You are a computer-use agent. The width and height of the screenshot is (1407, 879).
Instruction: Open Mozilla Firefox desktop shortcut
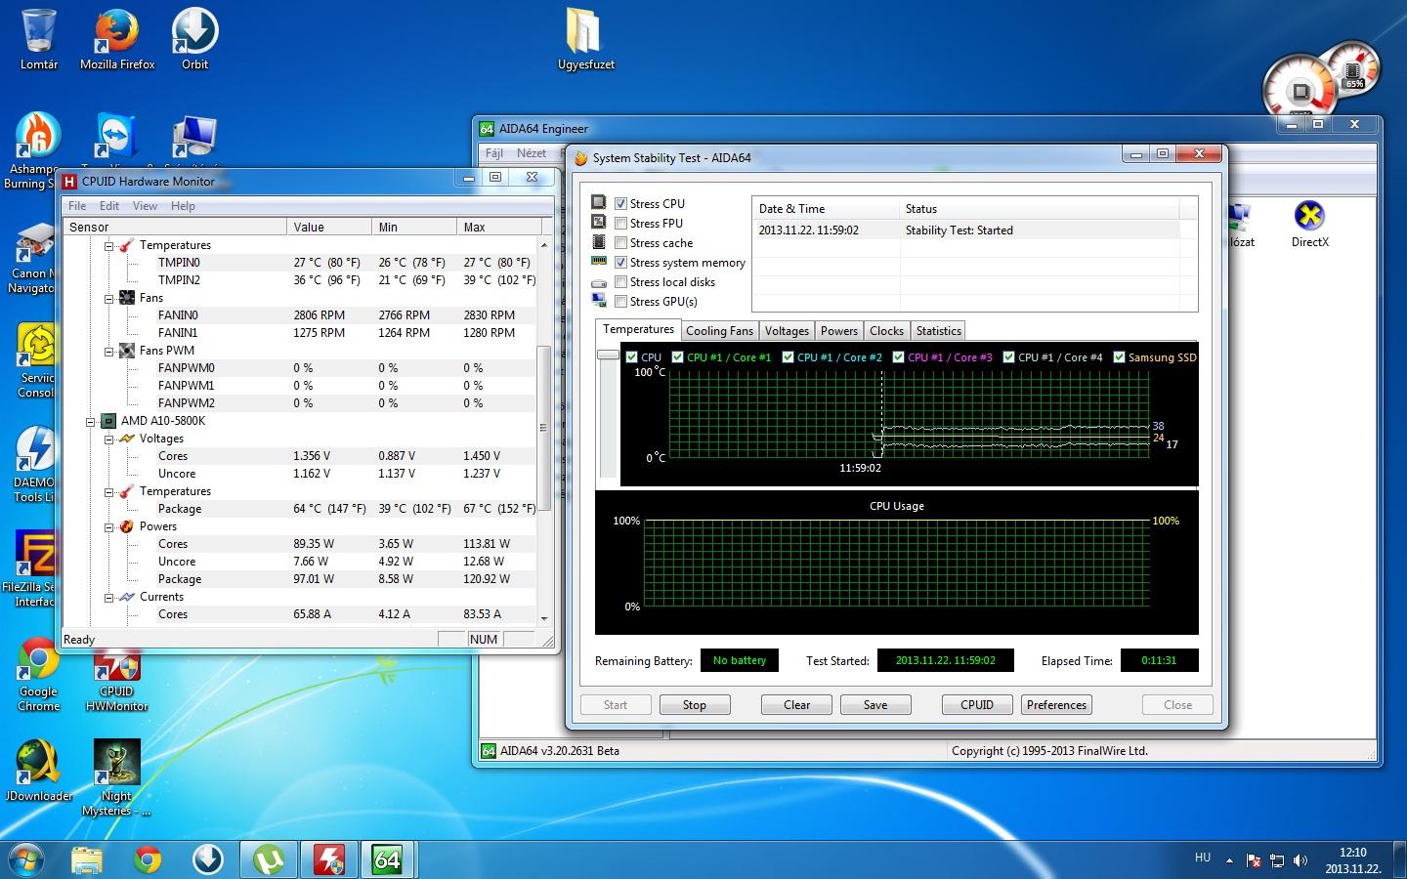pyautogui.click(x=117, y=39)
